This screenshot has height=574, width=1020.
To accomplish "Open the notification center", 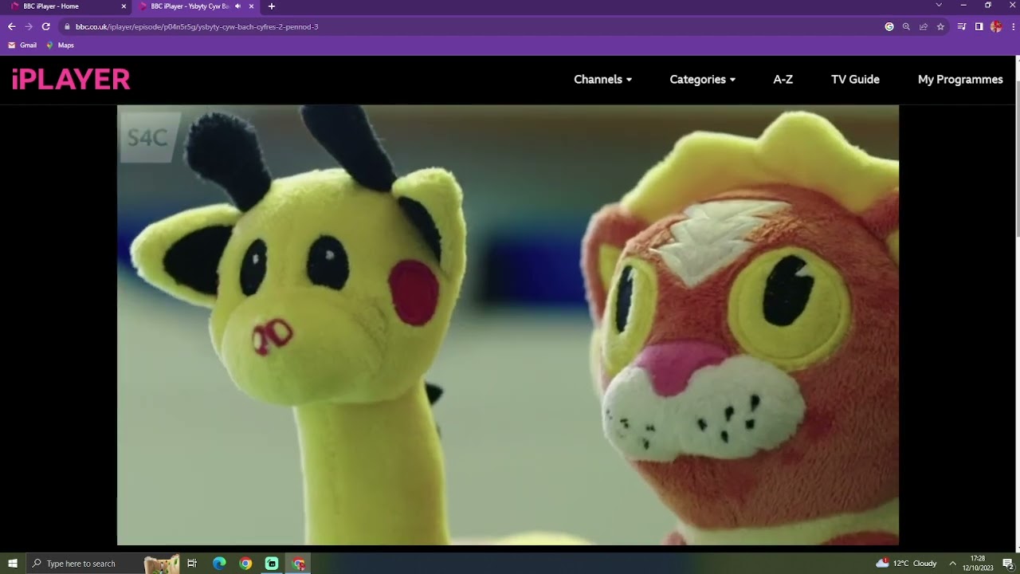I will point(1007,564).
